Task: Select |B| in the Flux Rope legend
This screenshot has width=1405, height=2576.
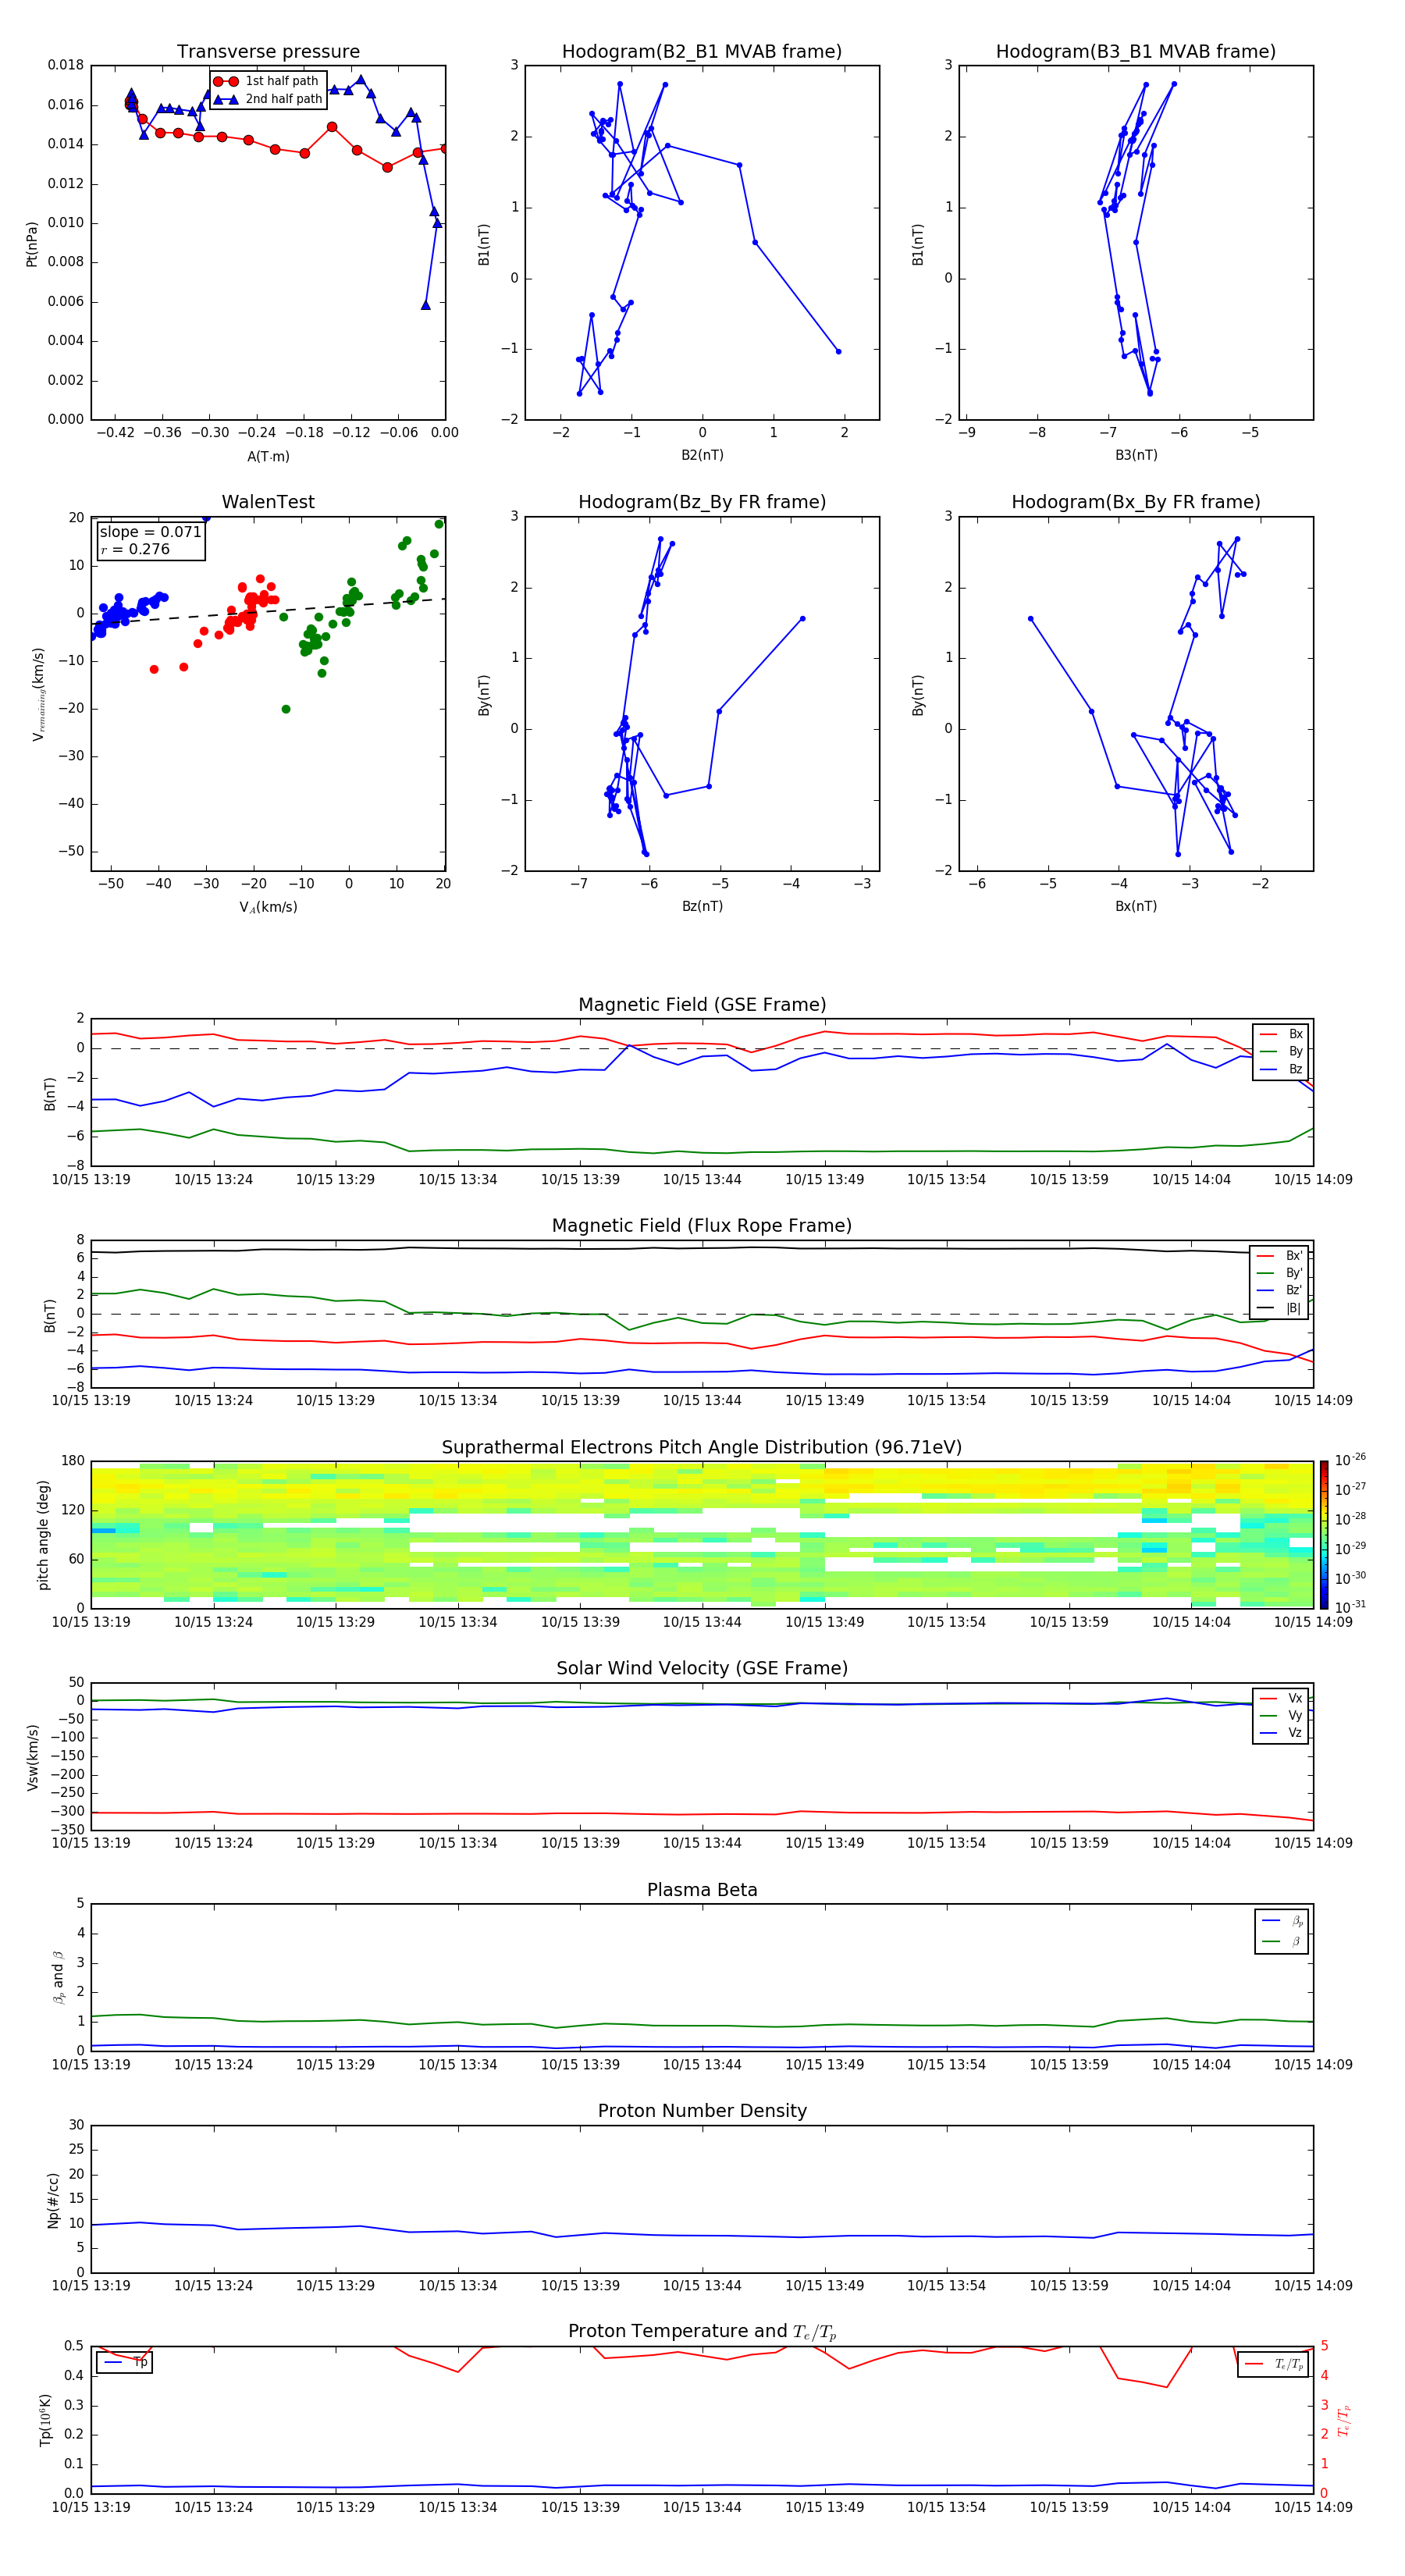Action: (x=1279, y=1308)
